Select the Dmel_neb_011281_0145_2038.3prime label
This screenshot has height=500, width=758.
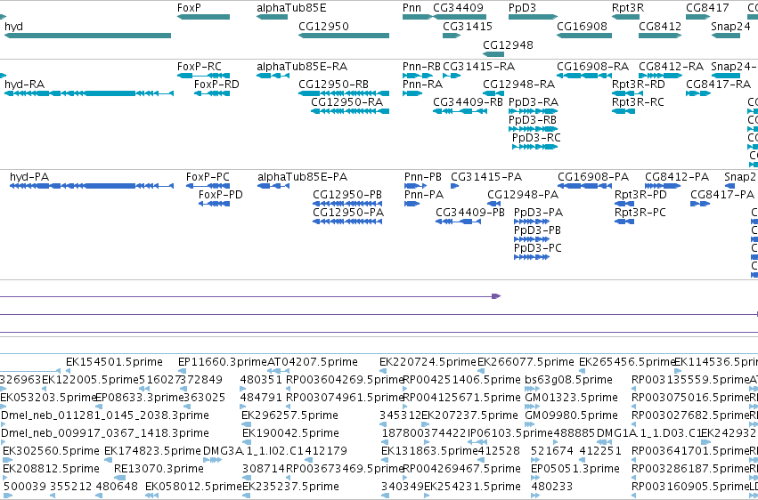[x=105, y=415]
